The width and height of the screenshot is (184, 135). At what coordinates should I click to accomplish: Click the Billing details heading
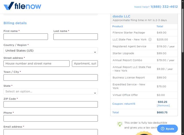[x=15, y=23]
